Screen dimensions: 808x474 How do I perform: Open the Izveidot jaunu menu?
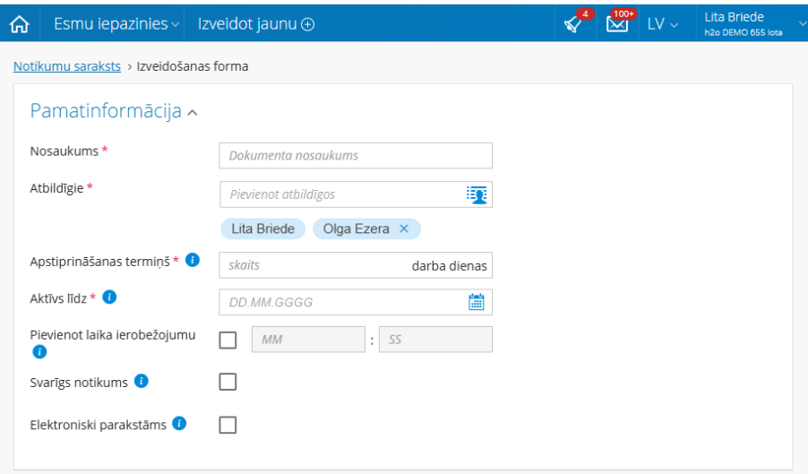[x=255, y=24]
